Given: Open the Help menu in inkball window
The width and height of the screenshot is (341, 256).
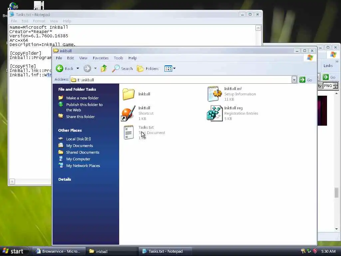Looking at the screenshot, I should [133, 58].
